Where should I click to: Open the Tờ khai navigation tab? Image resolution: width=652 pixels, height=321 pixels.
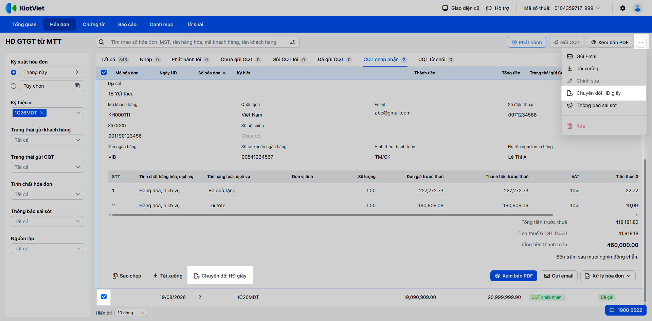click(x=195, y=24)
